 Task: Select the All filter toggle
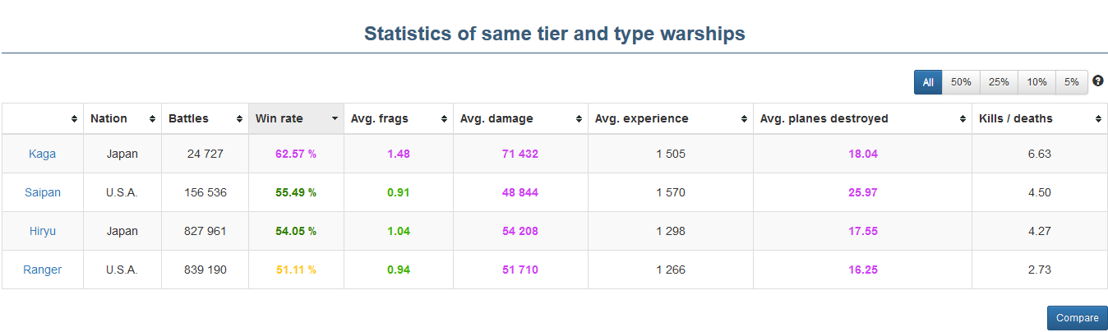[x=928, y=82]
